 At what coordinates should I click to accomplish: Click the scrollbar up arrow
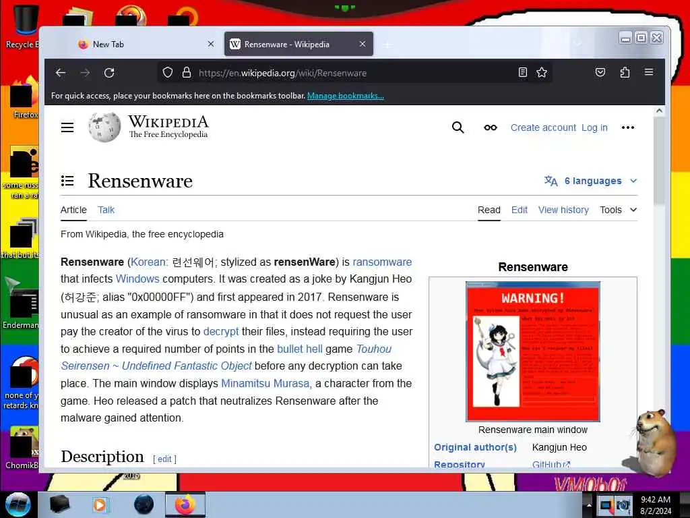[x=659, y=111]
